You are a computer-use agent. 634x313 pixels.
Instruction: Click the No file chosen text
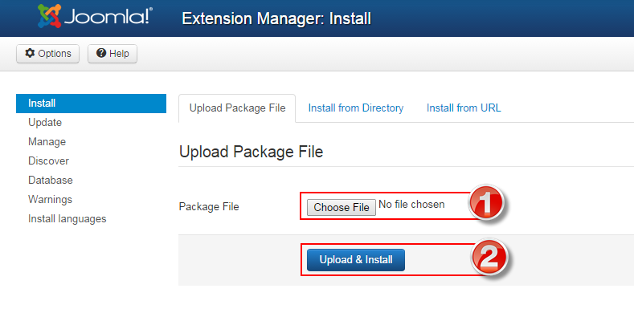click(x=411, y=205)
